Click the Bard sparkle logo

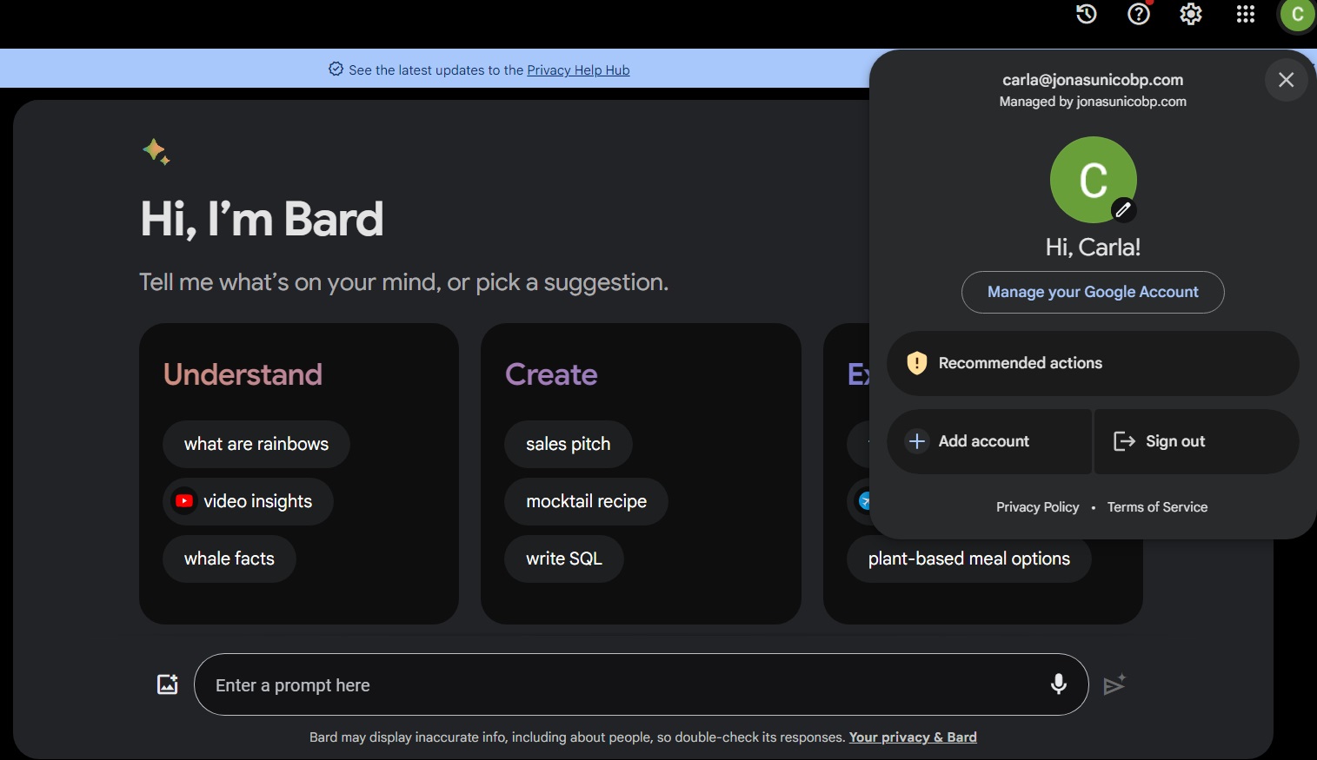[156, 152]
